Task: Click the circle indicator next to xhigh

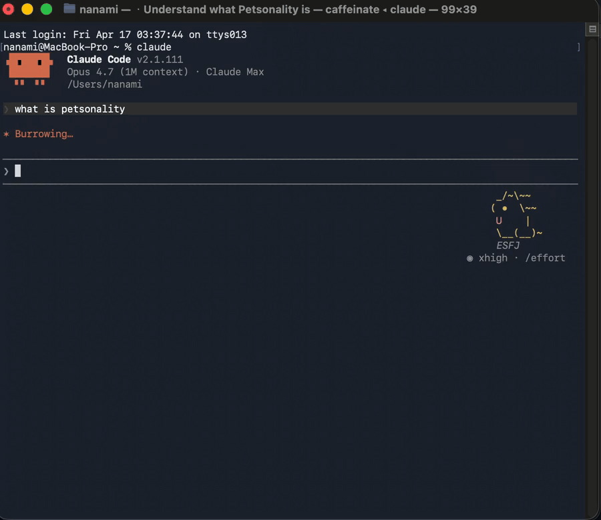Action: click(x=469, y=258)
